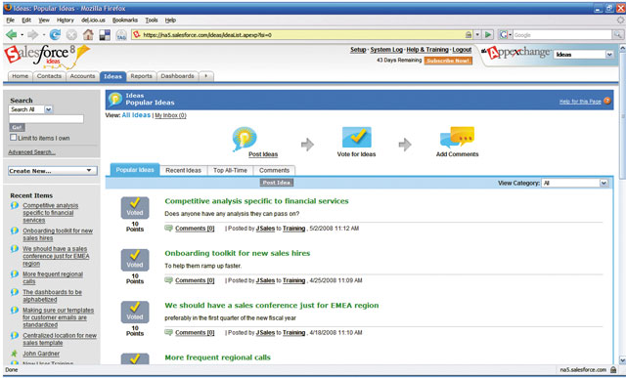Screen dimensions: 626x378
Task: Click the browser URL address field
Action: click(x=303, y=35)
